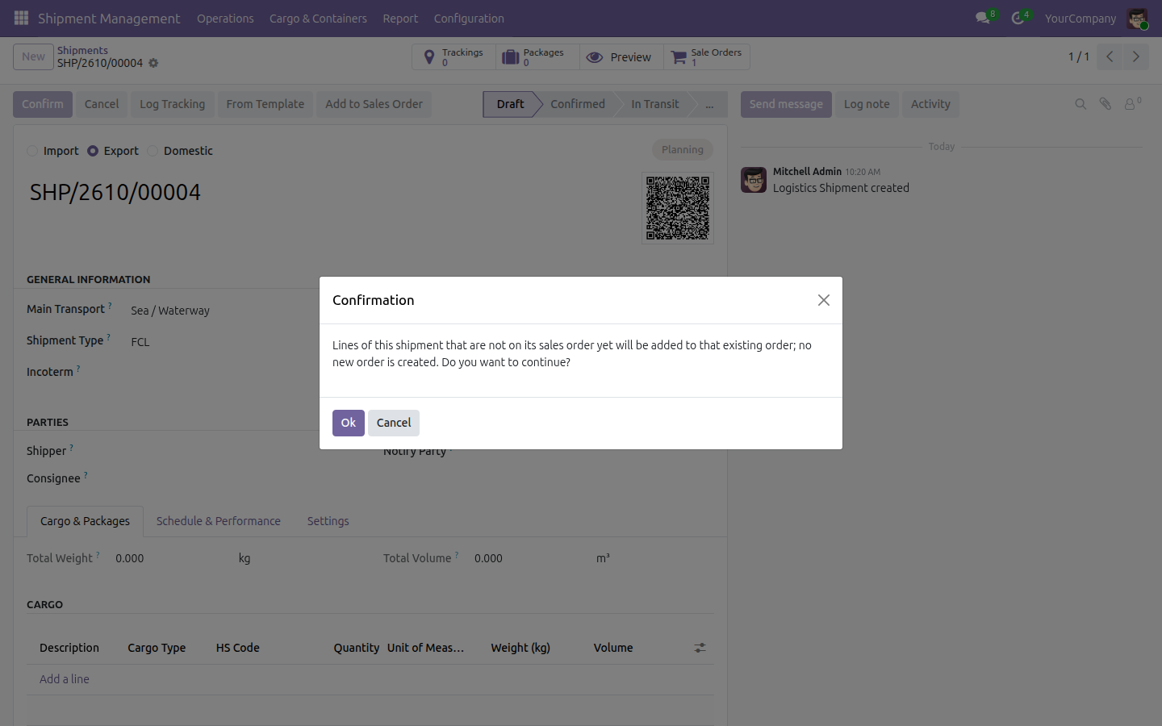Click the Send message button
This screenshot has height=726, width=1162.
[x=786, y=104]
